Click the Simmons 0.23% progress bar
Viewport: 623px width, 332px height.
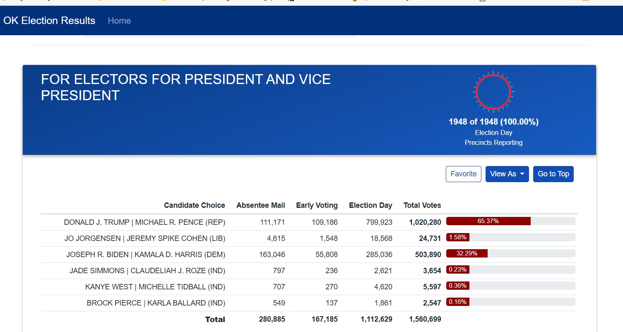point(511,269)
